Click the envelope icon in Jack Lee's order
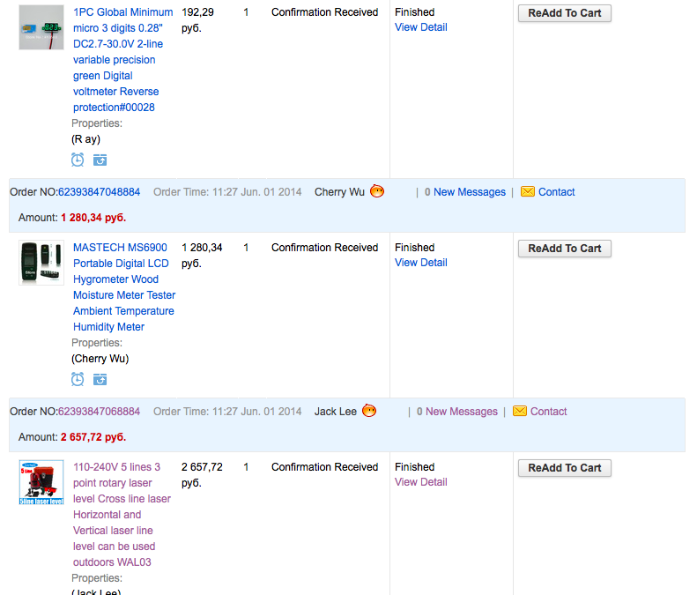697x595 pixels. pyautogui.click(x=520, y=411)
